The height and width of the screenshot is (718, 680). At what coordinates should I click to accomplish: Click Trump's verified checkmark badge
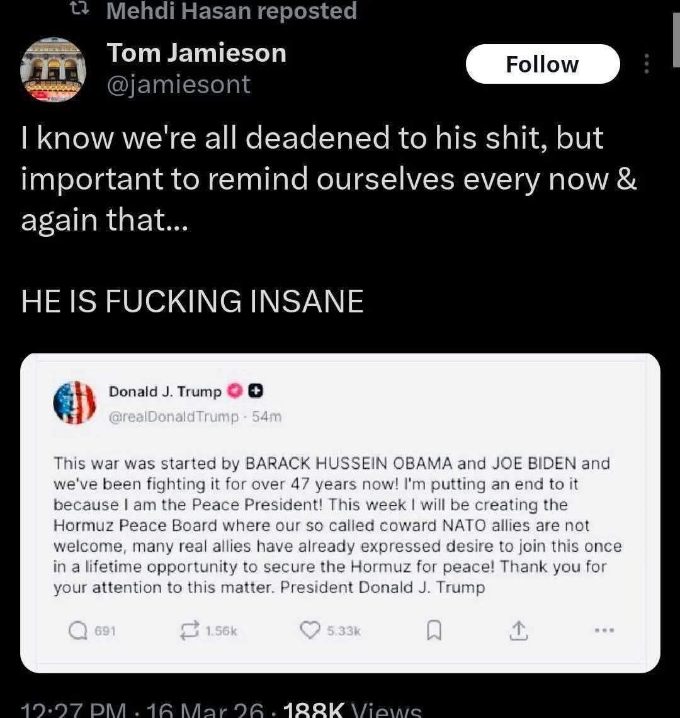coord(234,390)
